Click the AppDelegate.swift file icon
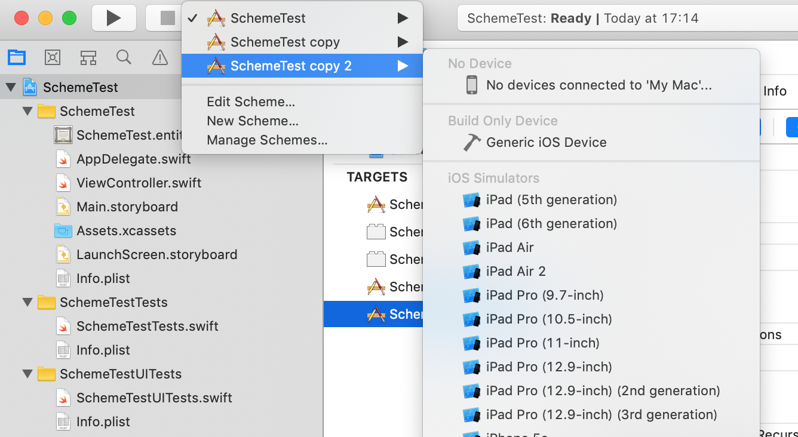798x437 pixels. pos(63,159)
